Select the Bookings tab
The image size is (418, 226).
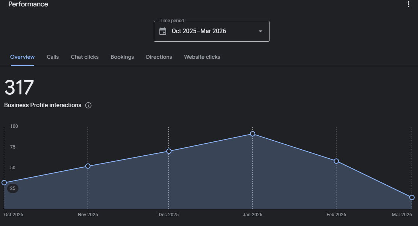(122, 57)
